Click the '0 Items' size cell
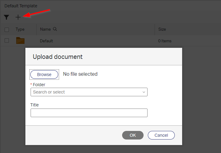Screen dimensions: 221x153 [x=165, y=41]
